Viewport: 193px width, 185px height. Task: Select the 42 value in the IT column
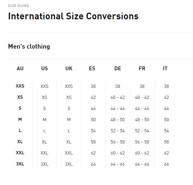click(166, 97)
